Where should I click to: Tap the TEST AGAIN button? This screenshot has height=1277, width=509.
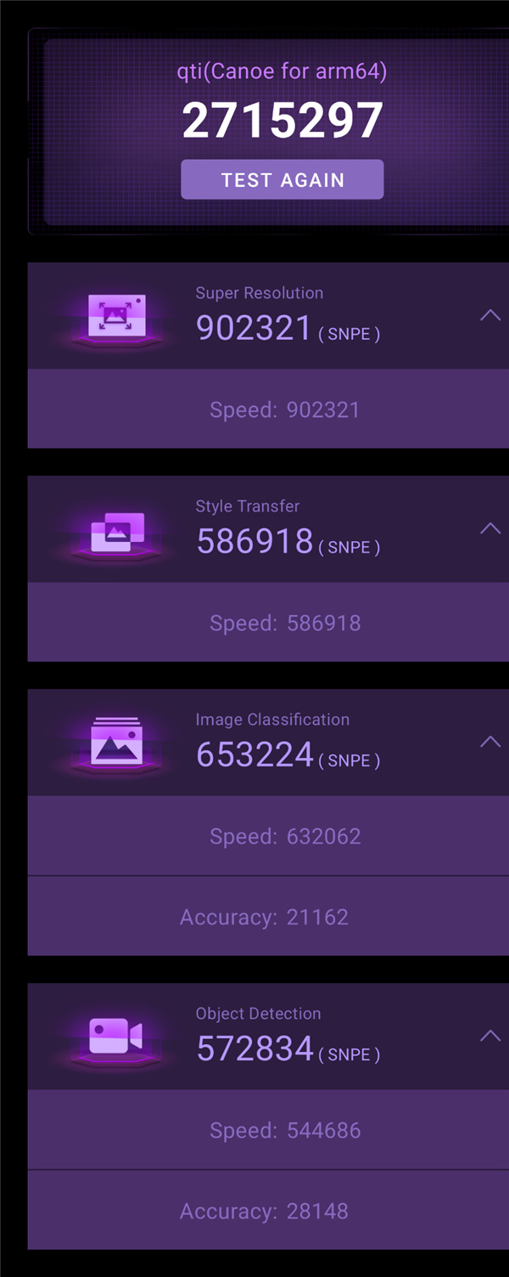coord(282,179)
